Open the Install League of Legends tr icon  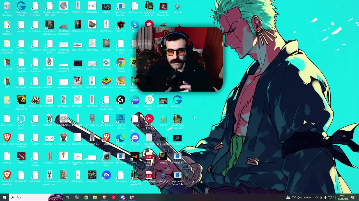point(177,121)
